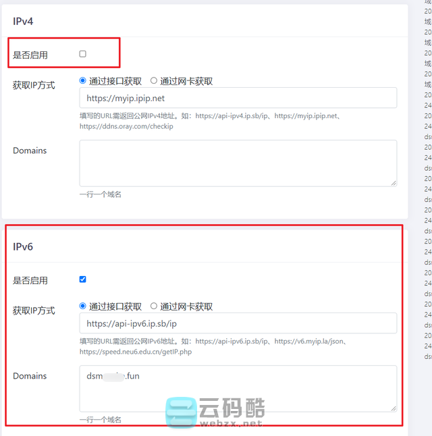Screen dimensions: 432x436
Task: Click the IPv6 section heading
Action: pos(23,246)
